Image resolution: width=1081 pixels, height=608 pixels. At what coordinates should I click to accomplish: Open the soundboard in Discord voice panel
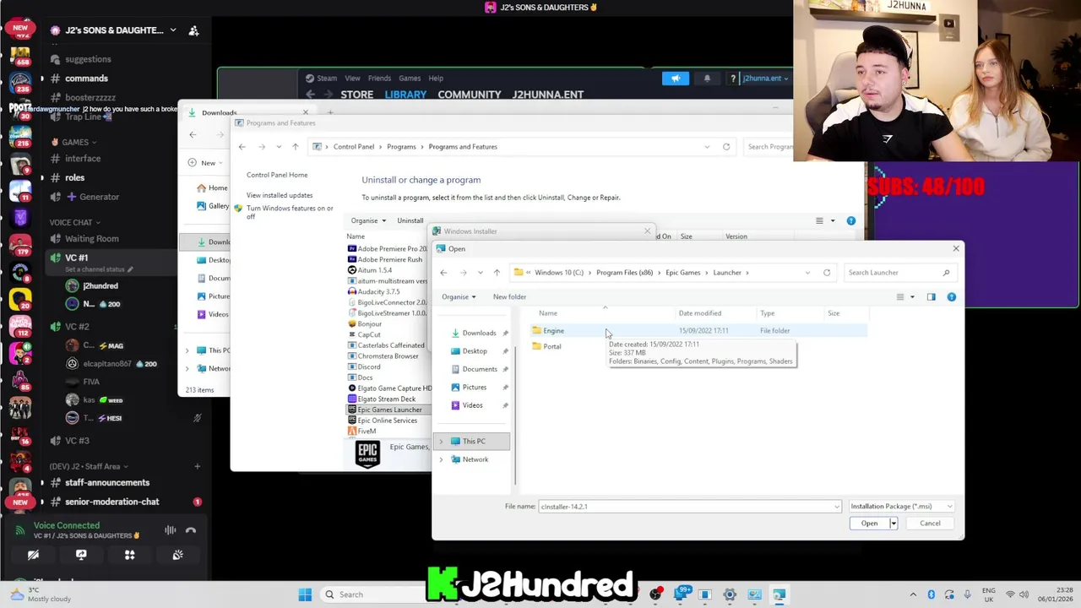tap(177, 555)
